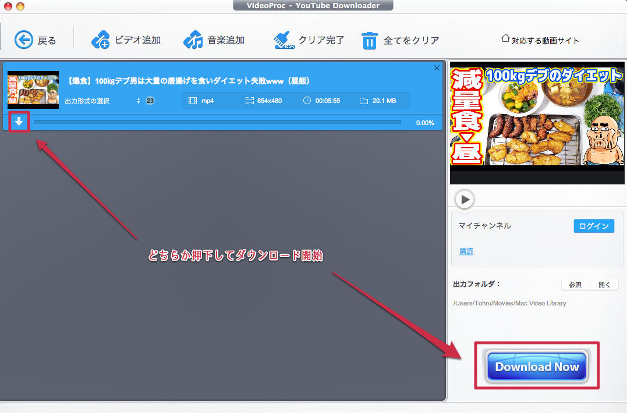Click the 854x480 resolution icon
The image size is (627, 413).
250,101
